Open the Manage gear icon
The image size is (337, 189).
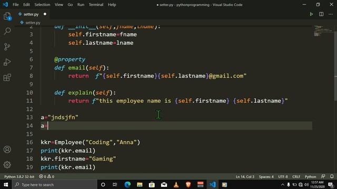pos(7,164)
